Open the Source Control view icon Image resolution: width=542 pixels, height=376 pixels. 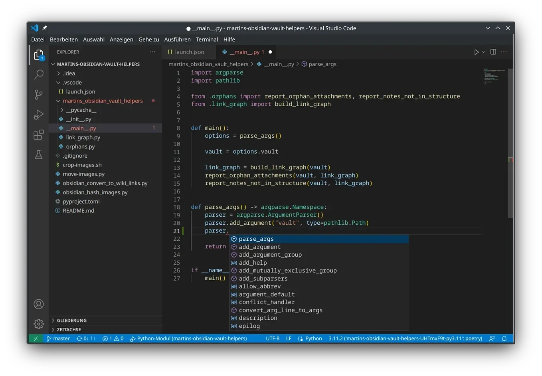(x=39, y=95)
